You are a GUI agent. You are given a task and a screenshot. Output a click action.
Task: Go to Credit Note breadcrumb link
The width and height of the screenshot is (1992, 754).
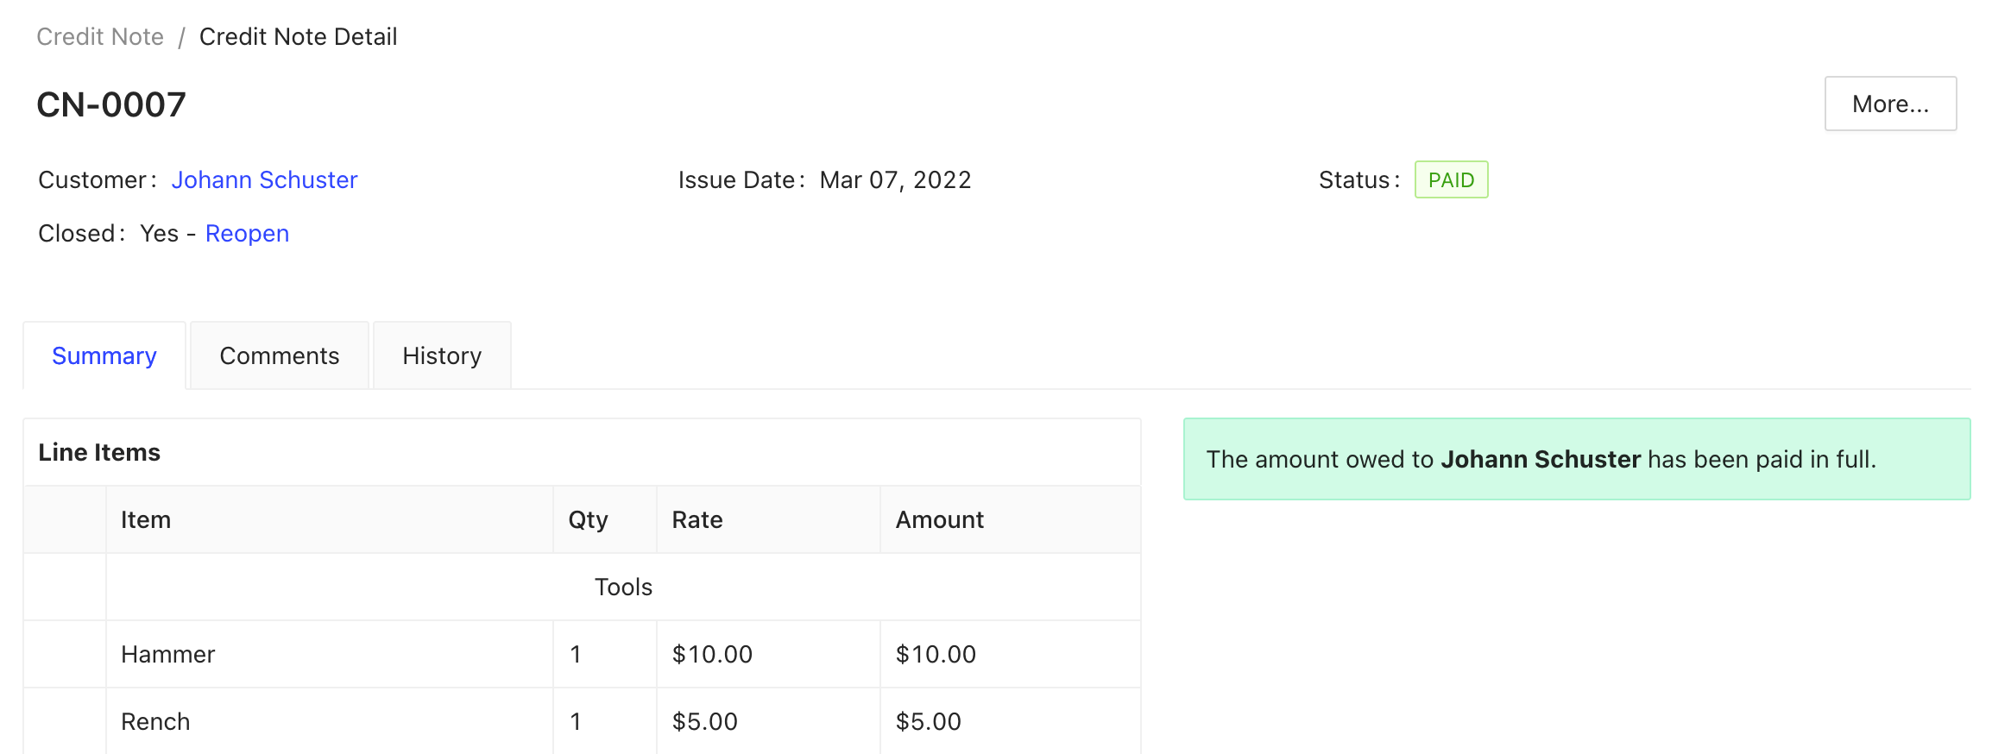100,36
